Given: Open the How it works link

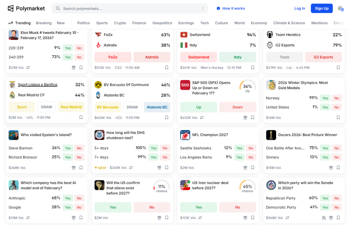Looking at the screenshot, I should pyautogui.click(x=233, y=9).
